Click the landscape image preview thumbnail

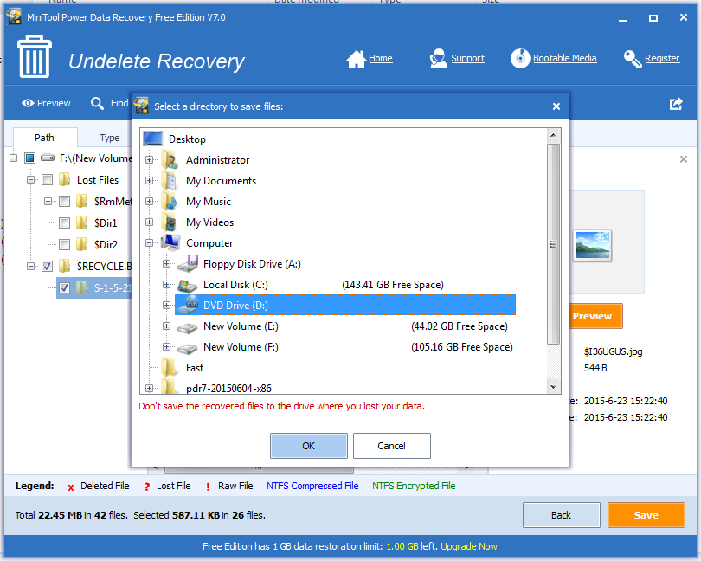click(x=592, y=245)
